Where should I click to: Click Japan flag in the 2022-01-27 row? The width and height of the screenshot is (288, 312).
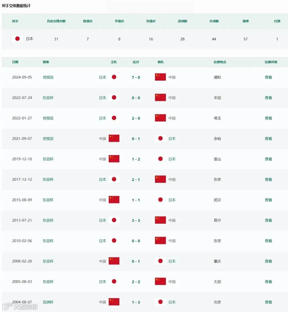(114, 118)
